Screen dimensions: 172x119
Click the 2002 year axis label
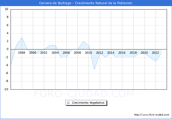44,53
